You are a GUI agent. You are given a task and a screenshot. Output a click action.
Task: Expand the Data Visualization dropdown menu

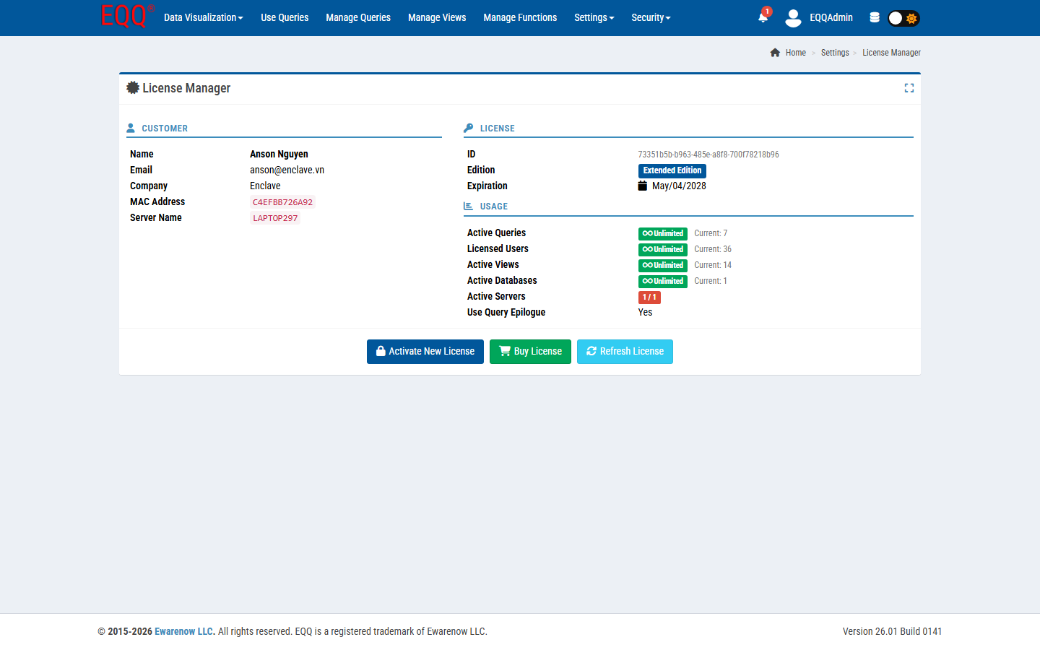(x=203, y=17)
